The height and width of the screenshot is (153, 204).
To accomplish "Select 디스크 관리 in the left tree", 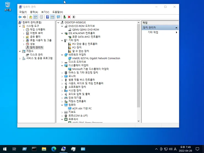I will coord(36,55).
